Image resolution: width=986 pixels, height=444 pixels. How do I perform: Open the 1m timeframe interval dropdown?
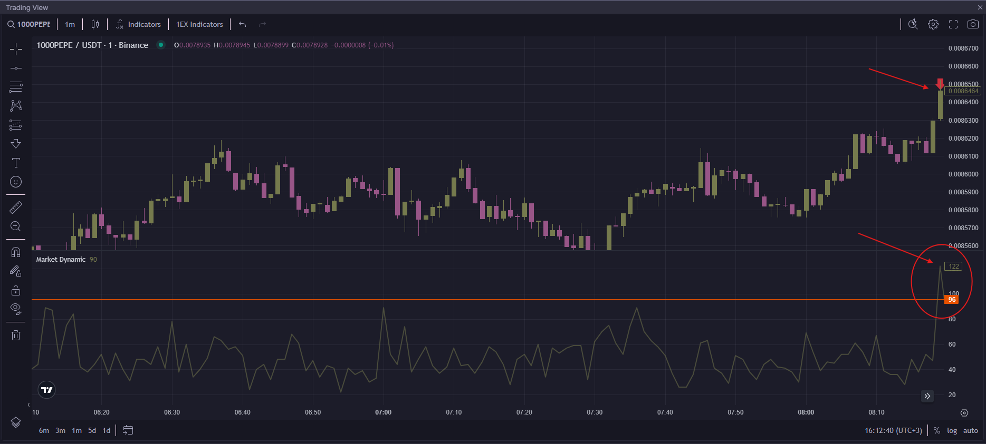pyautogui.click(x=70, y=24)
